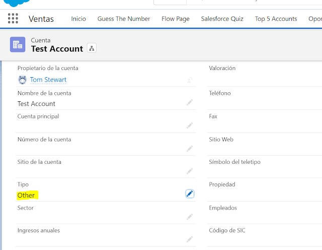Image resolution: width=322 pixels, height=250 pixels.
Task: Click the Número de la cuenta label
Action: tap(44, 140)
